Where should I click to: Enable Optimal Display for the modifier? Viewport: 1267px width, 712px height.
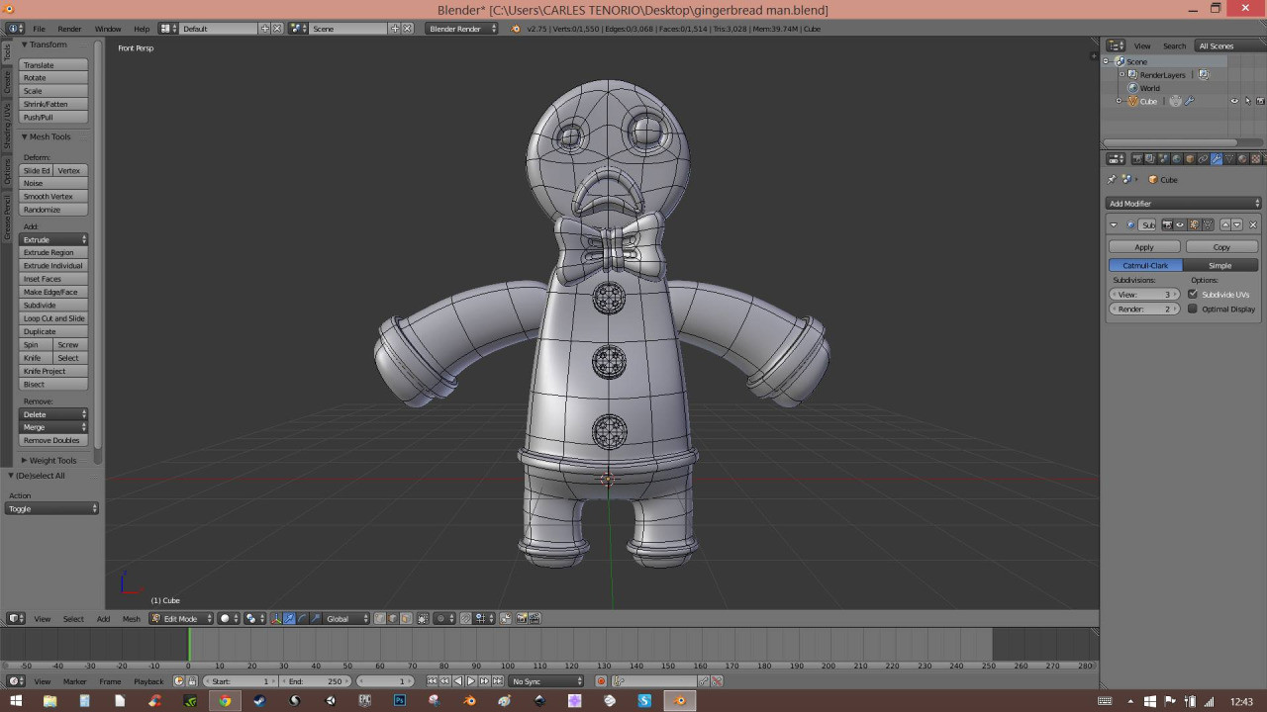click(1193, 309)
